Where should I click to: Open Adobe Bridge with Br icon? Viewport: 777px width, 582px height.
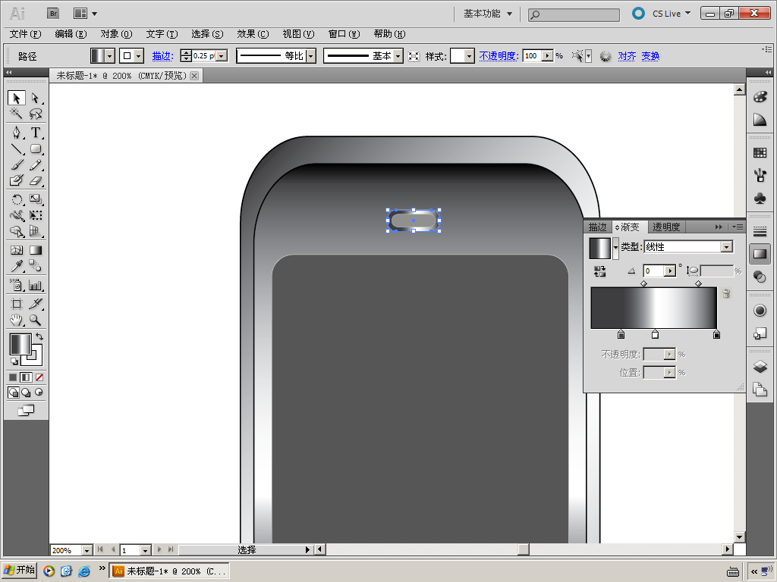point(53,14)
